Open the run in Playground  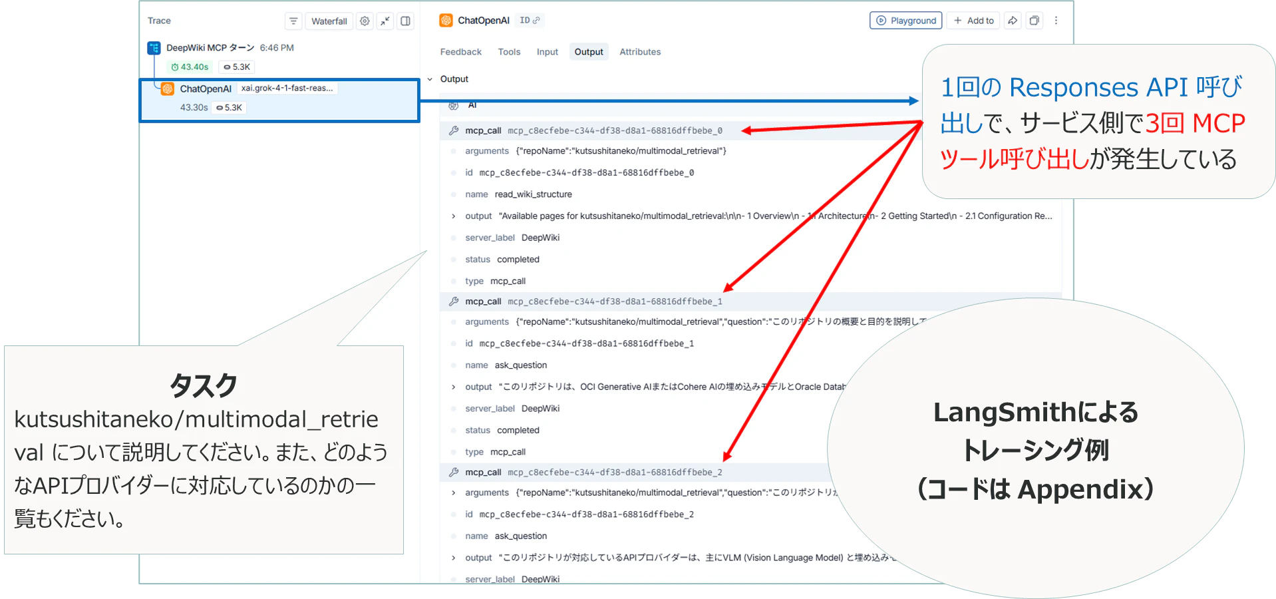click(906, 21)
